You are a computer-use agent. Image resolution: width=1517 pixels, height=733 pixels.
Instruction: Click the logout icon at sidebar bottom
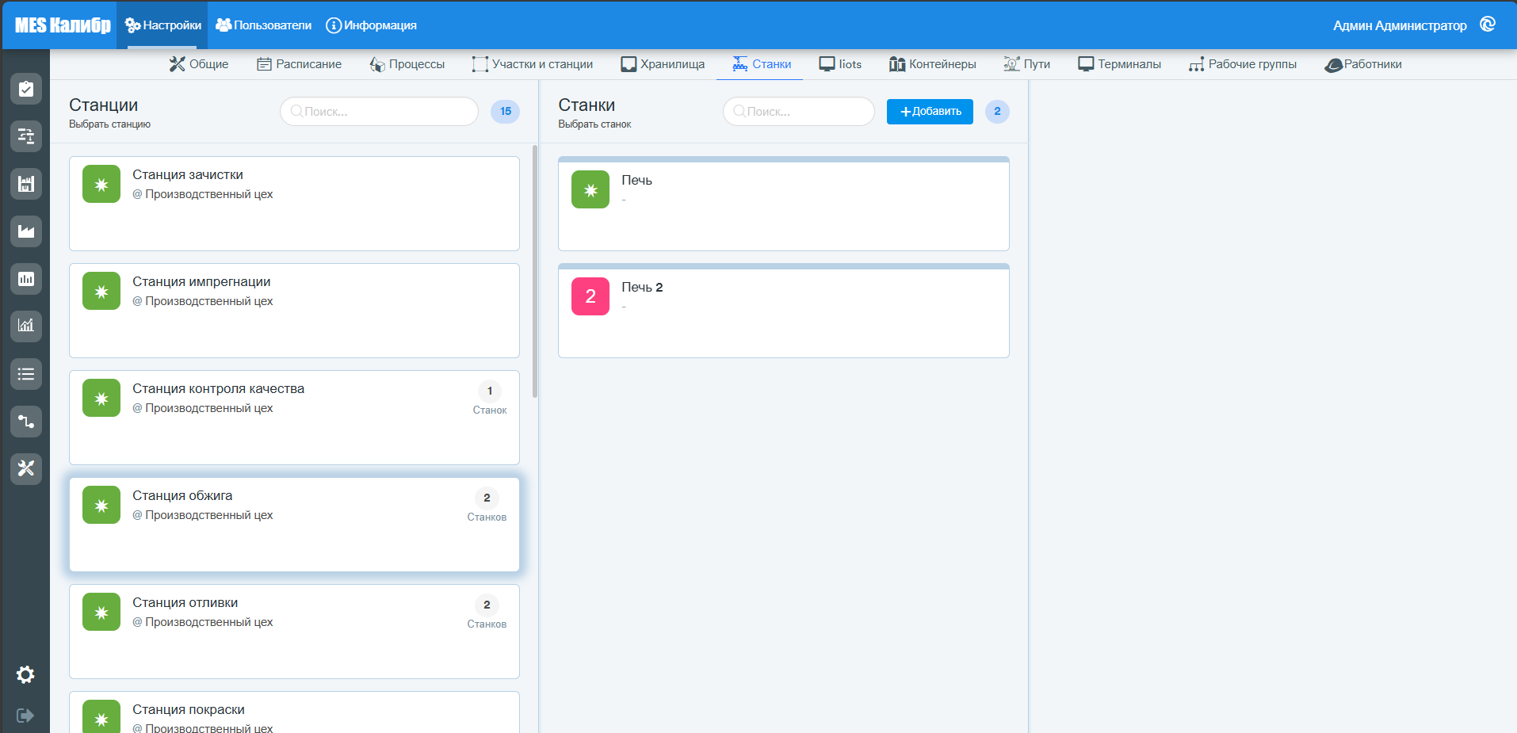click(x=25, y=716)
